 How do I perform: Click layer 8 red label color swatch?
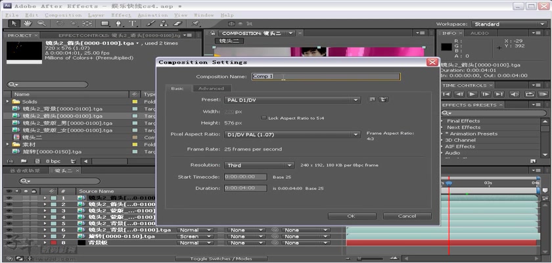(53, 243)
